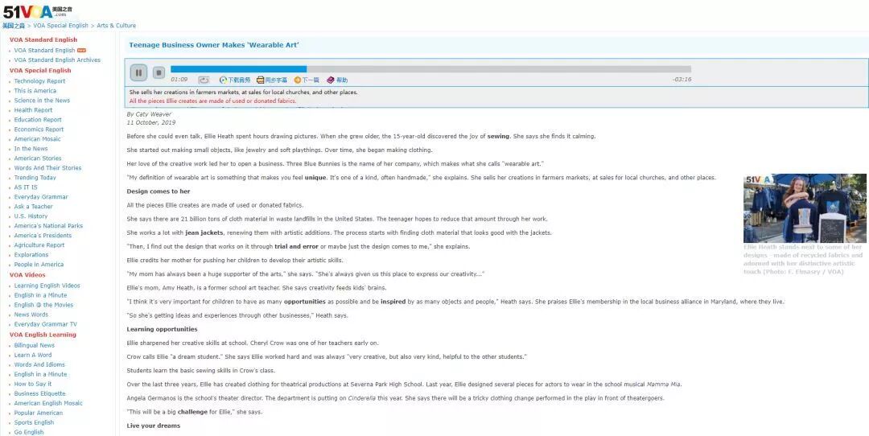Viewport: 869px width, 436px height.
Task: Open Business Etiquette section
Action: 39,394
